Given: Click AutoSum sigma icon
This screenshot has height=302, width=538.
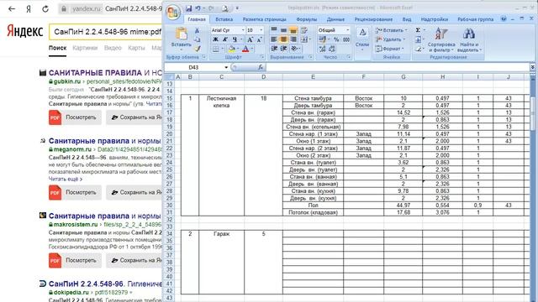Looking at the screenshot, I should (418, 30).
